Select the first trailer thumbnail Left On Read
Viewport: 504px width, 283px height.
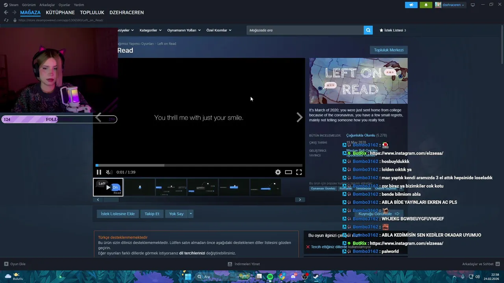(108, 187)
